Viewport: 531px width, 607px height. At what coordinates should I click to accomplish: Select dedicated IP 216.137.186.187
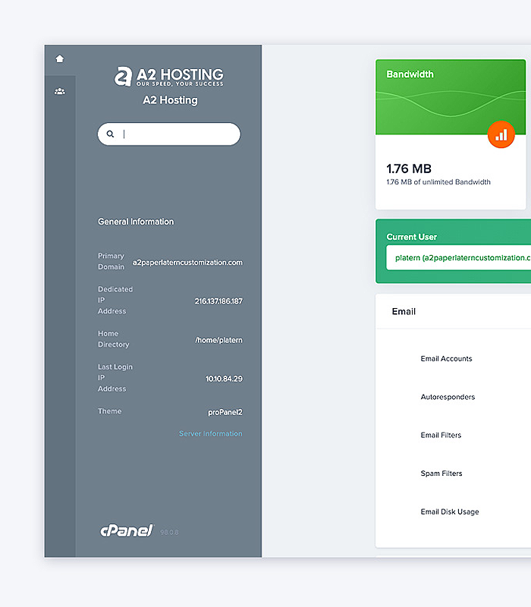[218, 301]
